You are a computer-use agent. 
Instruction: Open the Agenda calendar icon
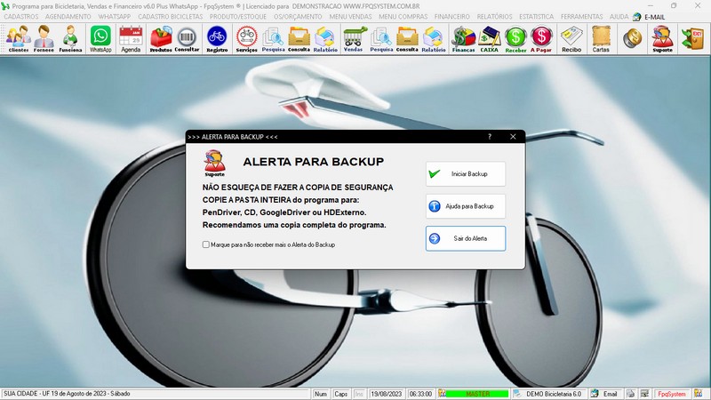pyautogui.click(x=131, y=39)
